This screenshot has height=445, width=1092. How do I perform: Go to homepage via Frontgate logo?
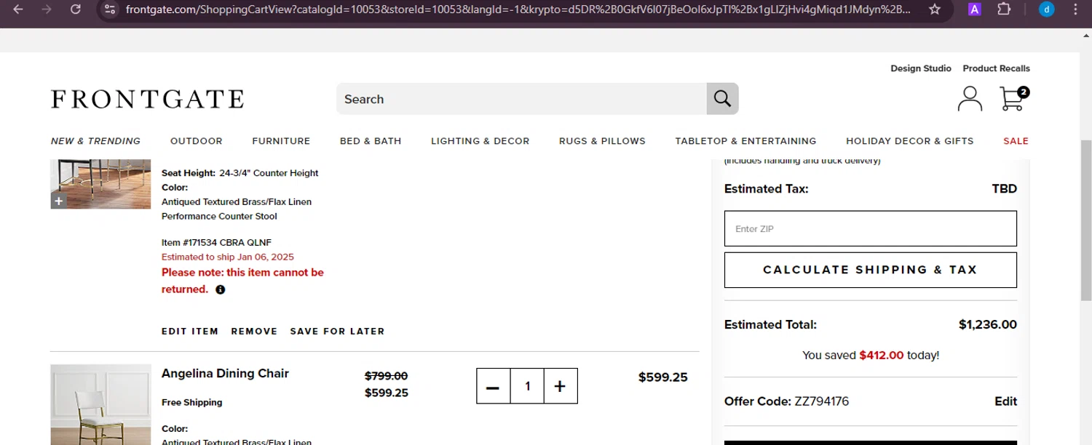click(x=147, y=99)
